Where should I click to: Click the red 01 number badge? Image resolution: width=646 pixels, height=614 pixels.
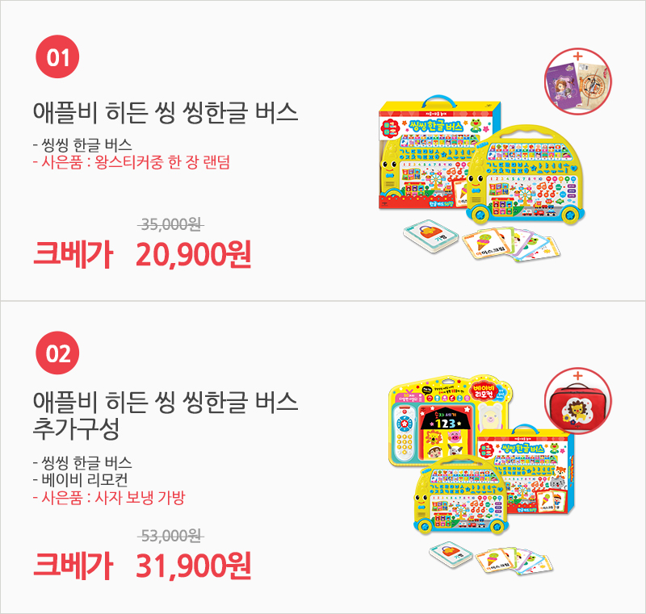57,56
